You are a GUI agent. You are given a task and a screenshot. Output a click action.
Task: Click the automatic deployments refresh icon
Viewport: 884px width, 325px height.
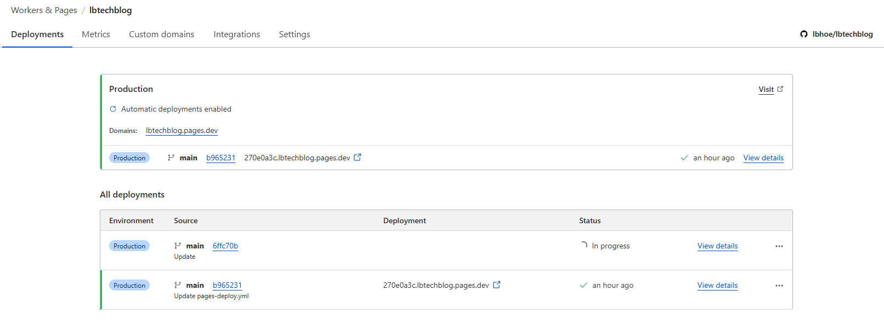coord(113,109)
